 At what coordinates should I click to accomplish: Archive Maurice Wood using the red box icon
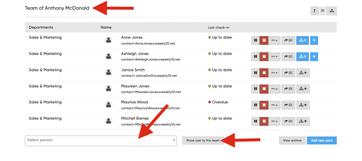coord(264,105)
